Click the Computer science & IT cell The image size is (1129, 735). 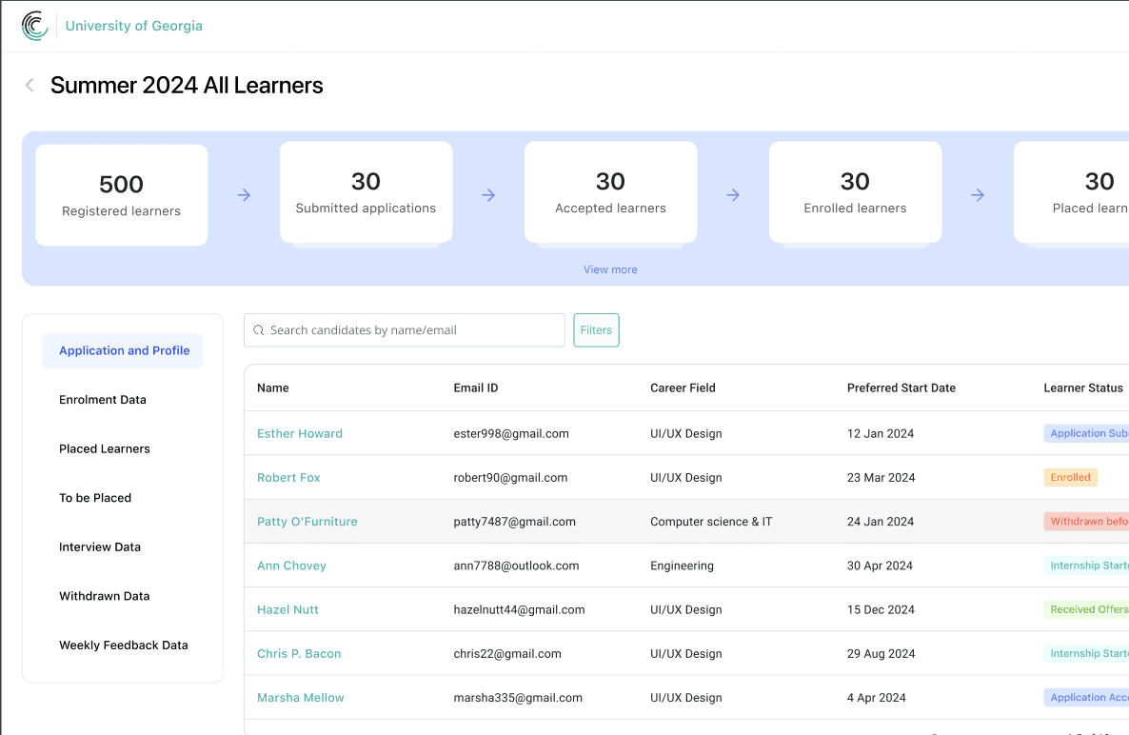click(711, 521)
